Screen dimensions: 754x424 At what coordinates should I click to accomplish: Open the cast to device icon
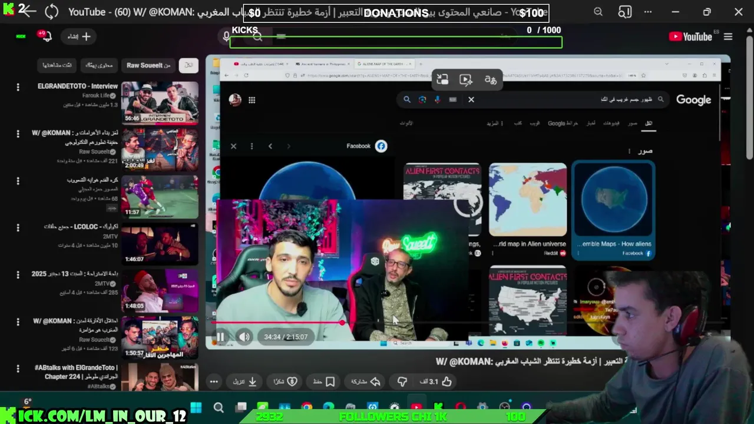coord(625,12)
